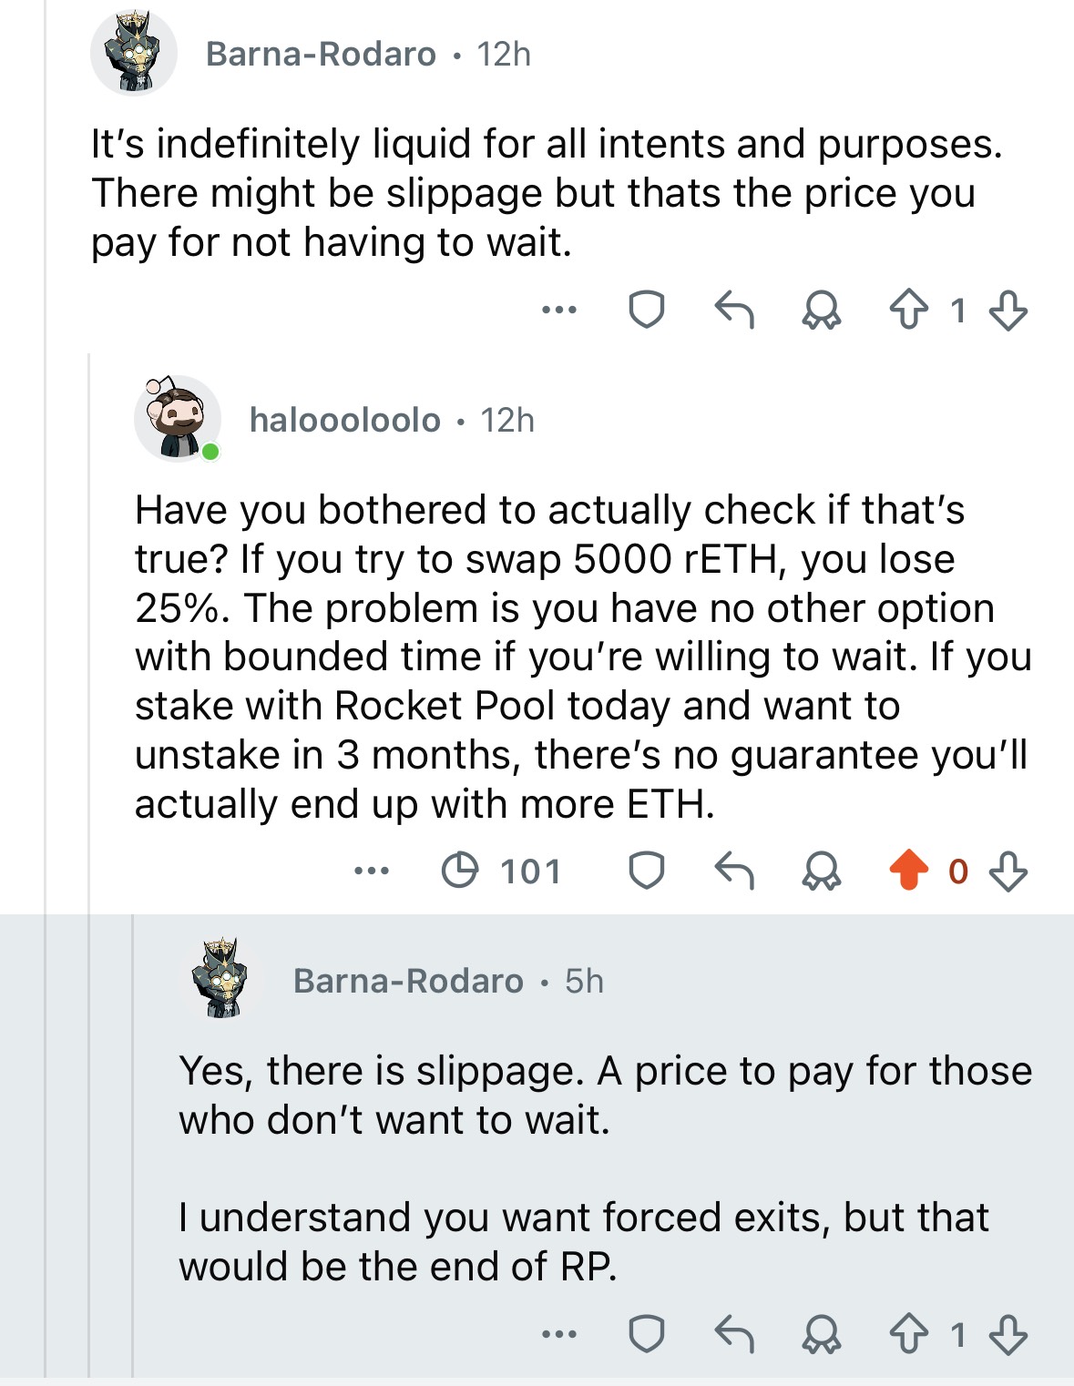Remove upvote on halooolooIo's comment

point(908,871)
